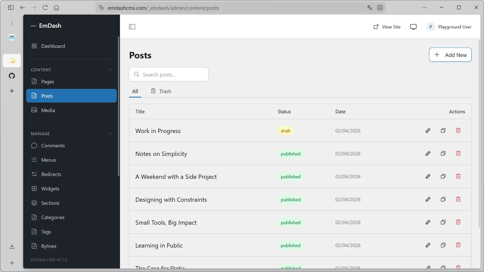
Task: Edit the Learning in Public post
Action: click(x=428, y=245)
